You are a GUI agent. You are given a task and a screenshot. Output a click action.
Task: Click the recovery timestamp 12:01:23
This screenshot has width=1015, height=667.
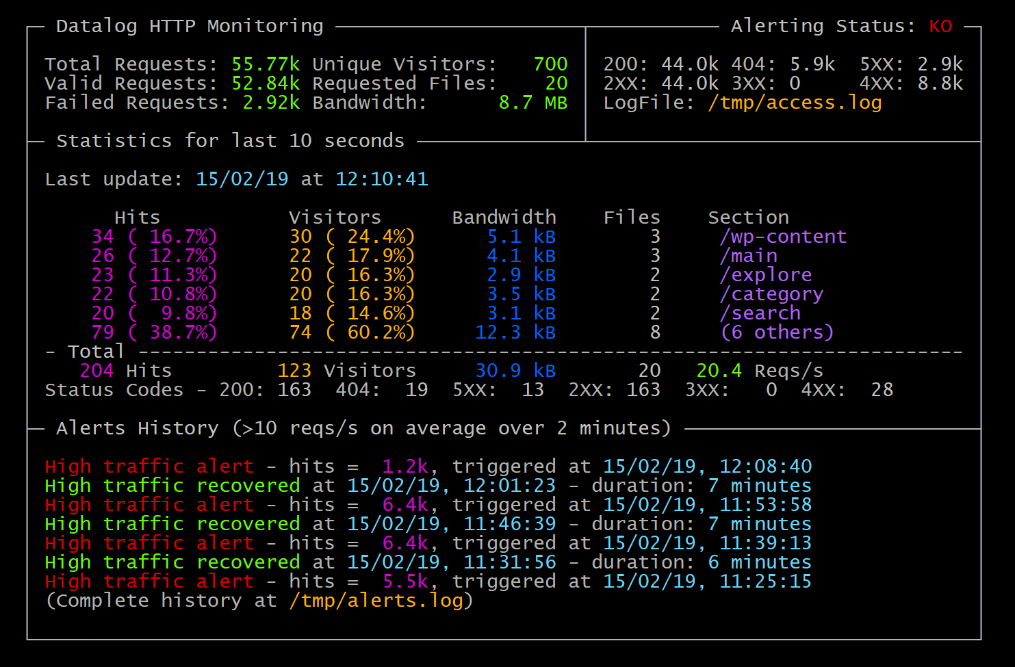[x=510, y=486]
